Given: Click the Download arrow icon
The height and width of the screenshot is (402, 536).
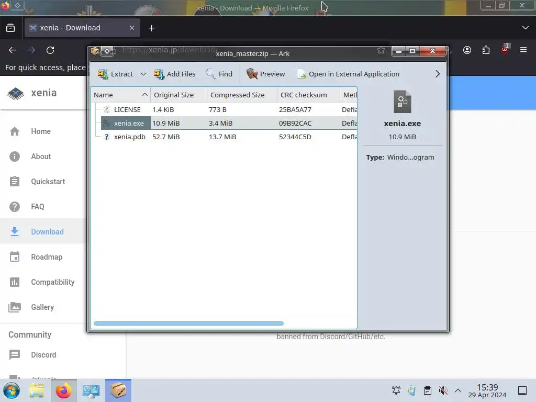Looking at the screenshot, I should [15, 232].
